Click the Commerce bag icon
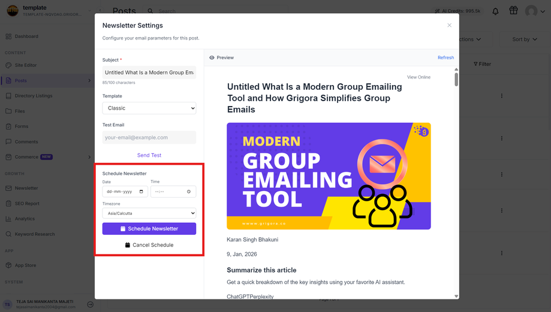 8,157
